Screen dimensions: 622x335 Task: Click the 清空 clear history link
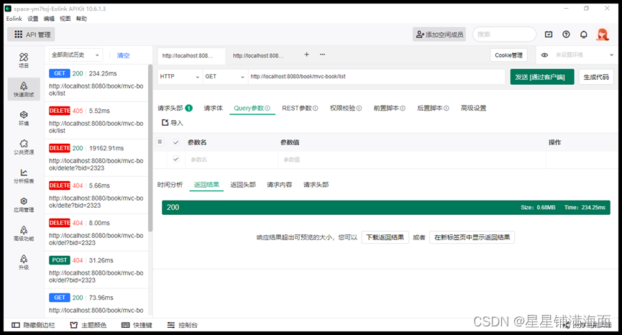123,55
